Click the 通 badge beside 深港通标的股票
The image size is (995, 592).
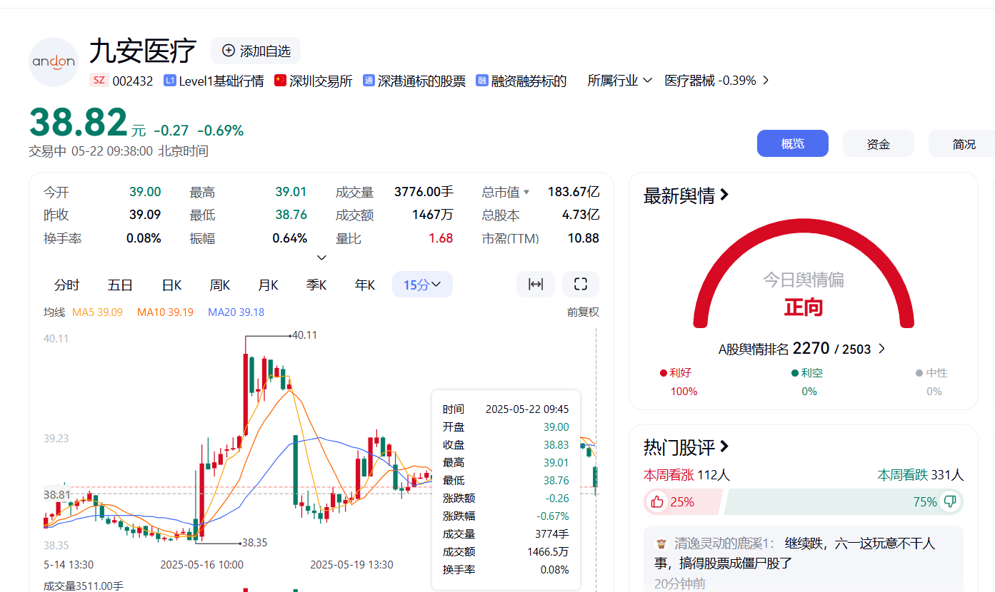coord(369,81)
